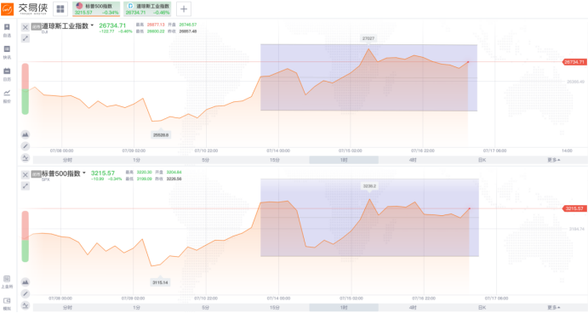Expand the 道琼斯工业指数 chart to fullscreen

click(26, 38)
